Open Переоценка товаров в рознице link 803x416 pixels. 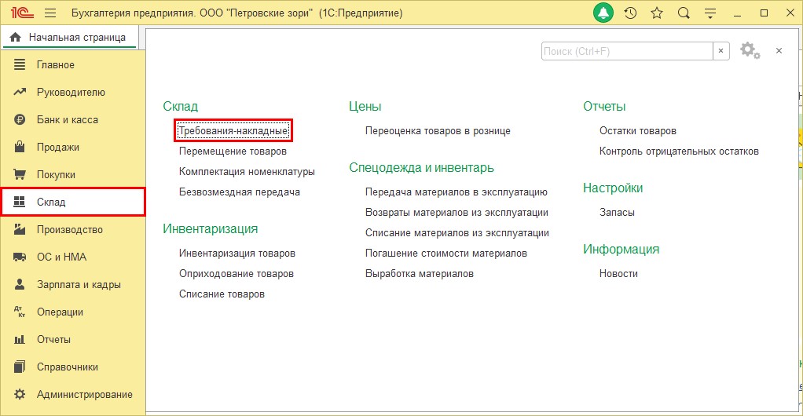[438, 131]
